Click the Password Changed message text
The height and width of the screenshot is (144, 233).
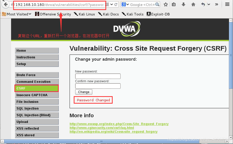point(94,100)
